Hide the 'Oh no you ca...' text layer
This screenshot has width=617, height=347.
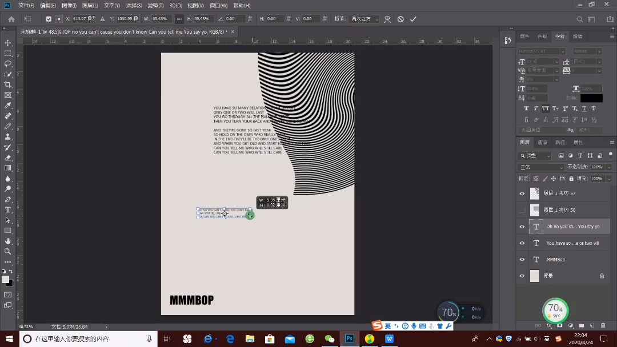522,227
